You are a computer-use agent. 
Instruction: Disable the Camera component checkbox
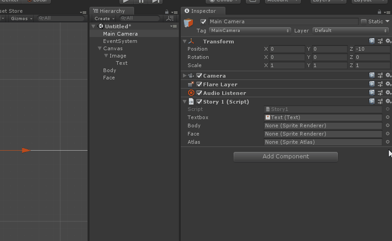[199, 75]
